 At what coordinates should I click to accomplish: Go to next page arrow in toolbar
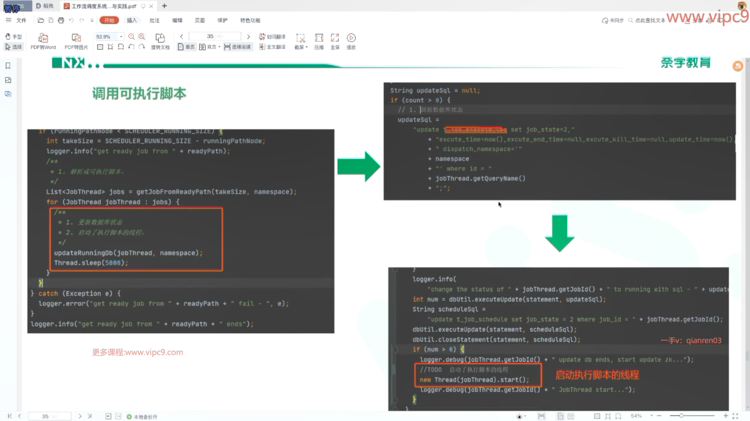click(x=248, y=37)
